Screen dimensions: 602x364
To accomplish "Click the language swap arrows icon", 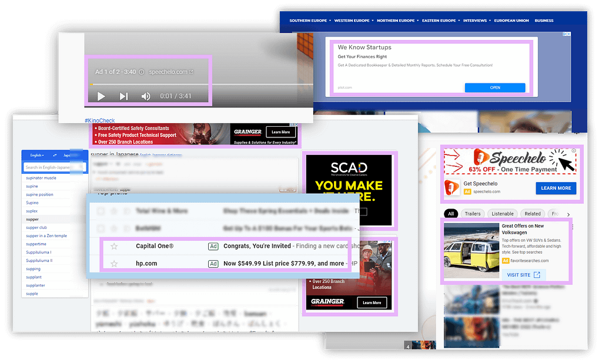I will (55, 156).
